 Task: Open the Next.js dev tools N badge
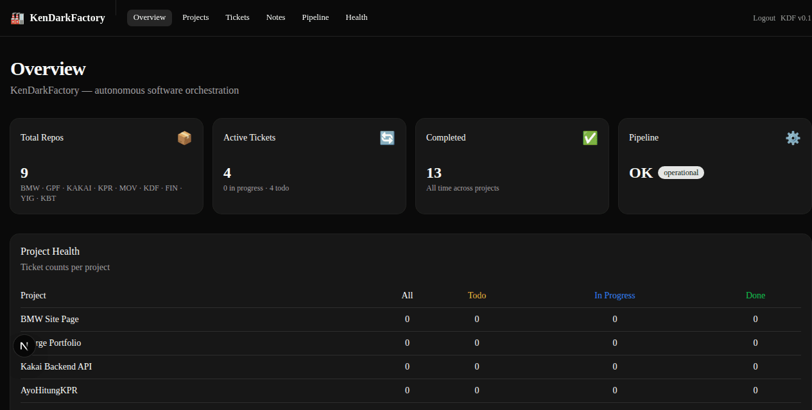(x=24, y=346)
